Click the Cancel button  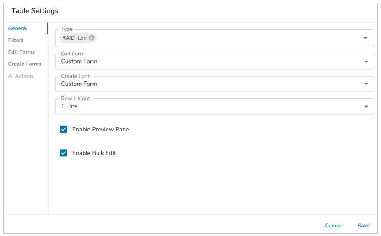[333, 226]
